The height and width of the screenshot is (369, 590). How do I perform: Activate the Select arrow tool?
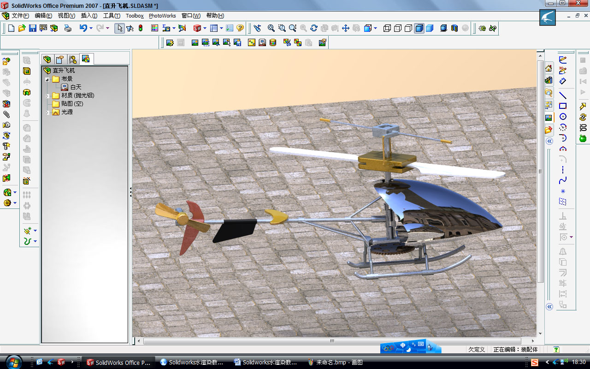pyautogui.click(x=119, y=28)
